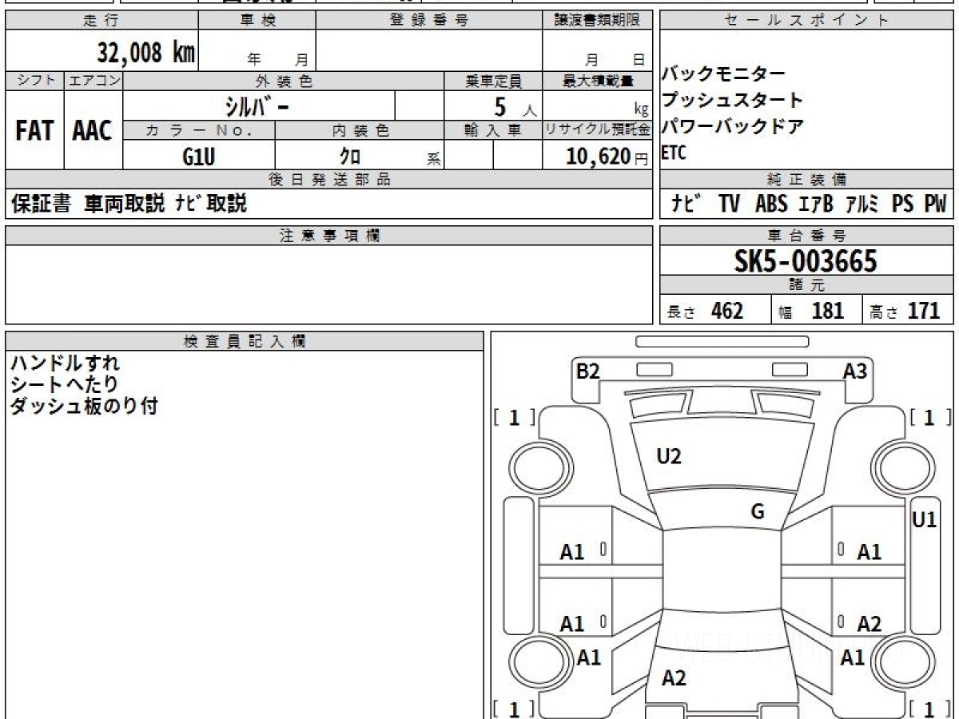The height and width of the screenshot is (719, 959).
Task: Click the 後日発送部品 header
Action: (x=329, y=180)
